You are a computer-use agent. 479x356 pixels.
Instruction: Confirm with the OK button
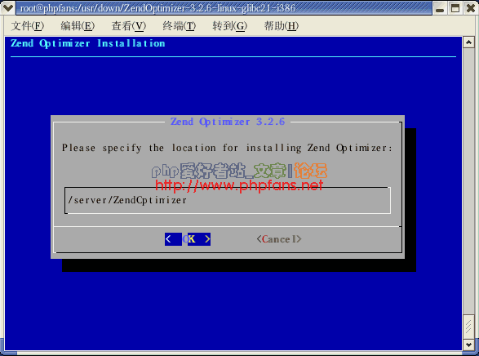pyautogui.click(x=188, y=239)
